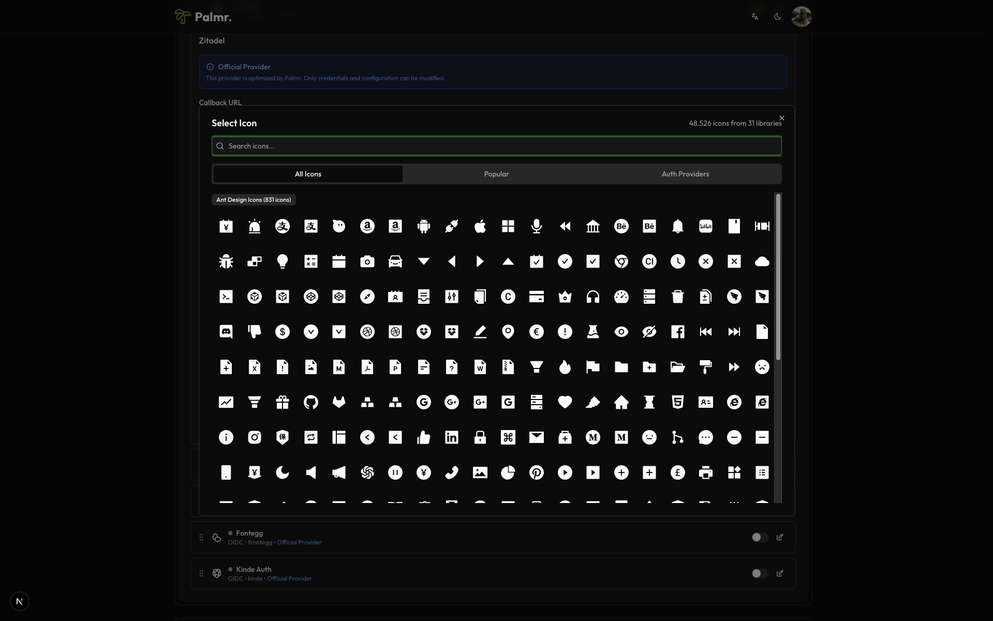Screen dimensions: 993x621
Task: Select the pie chart icon
Action: click(x=508, y=472)
